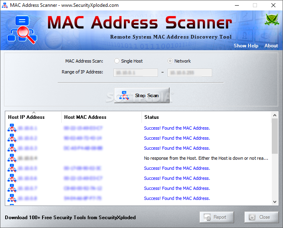Close the window using title bar X
Screen dimensions: 283x228
(x=273, y=5)
